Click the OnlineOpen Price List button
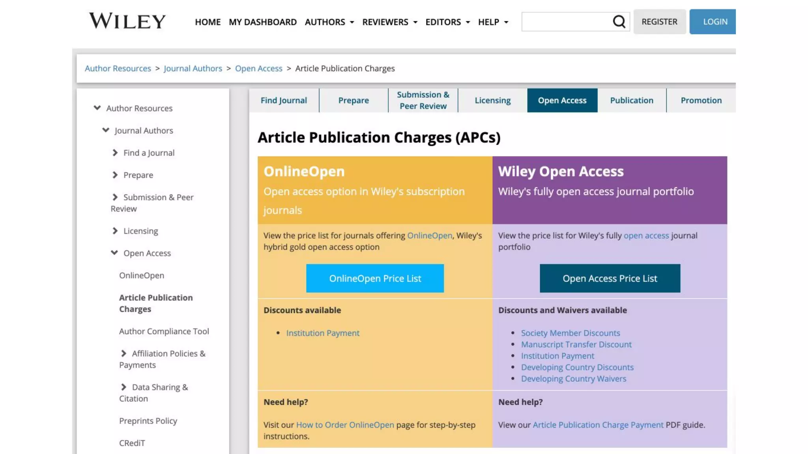 point(375,278)
